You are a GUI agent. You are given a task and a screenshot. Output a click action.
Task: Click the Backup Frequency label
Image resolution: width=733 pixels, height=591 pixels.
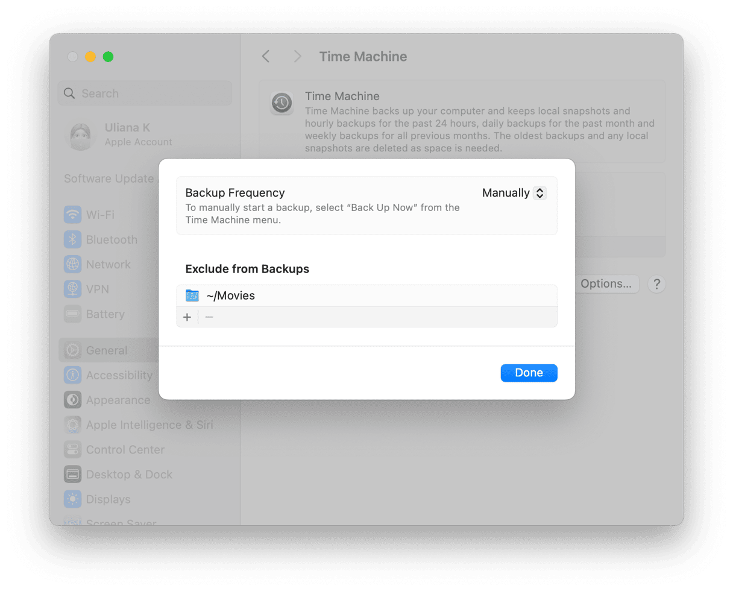point(235,193)
